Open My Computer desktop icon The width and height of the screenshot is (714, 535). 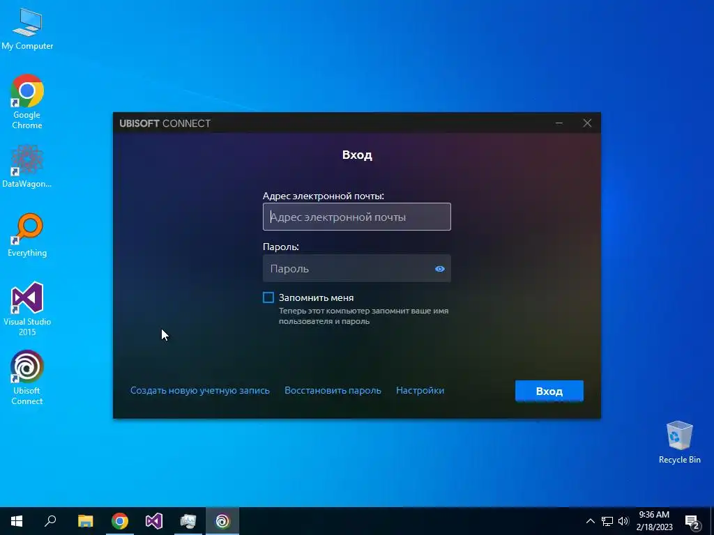click(x=27, y=29)
